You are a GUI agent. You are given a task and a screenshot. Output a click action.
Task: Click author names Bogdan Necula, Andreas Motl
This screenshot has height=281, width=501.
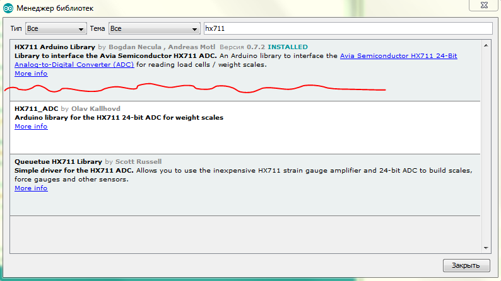(162, 47)
